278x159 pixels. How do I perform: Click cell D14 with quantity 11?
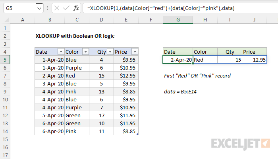101,131
